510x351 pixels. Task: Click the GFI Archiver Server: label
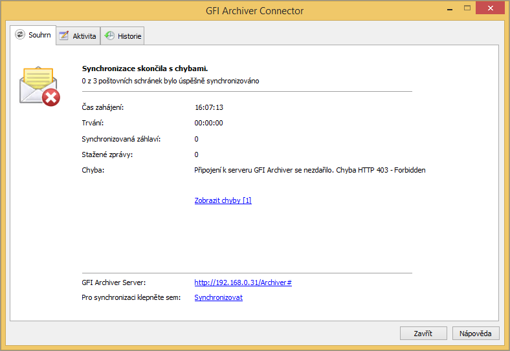click(113, 282)
